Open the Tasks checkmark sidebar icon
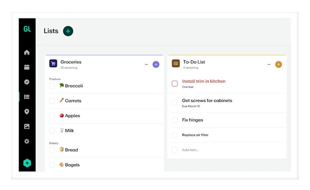Screen dimensions: 310x190 [x=27, y=82]
